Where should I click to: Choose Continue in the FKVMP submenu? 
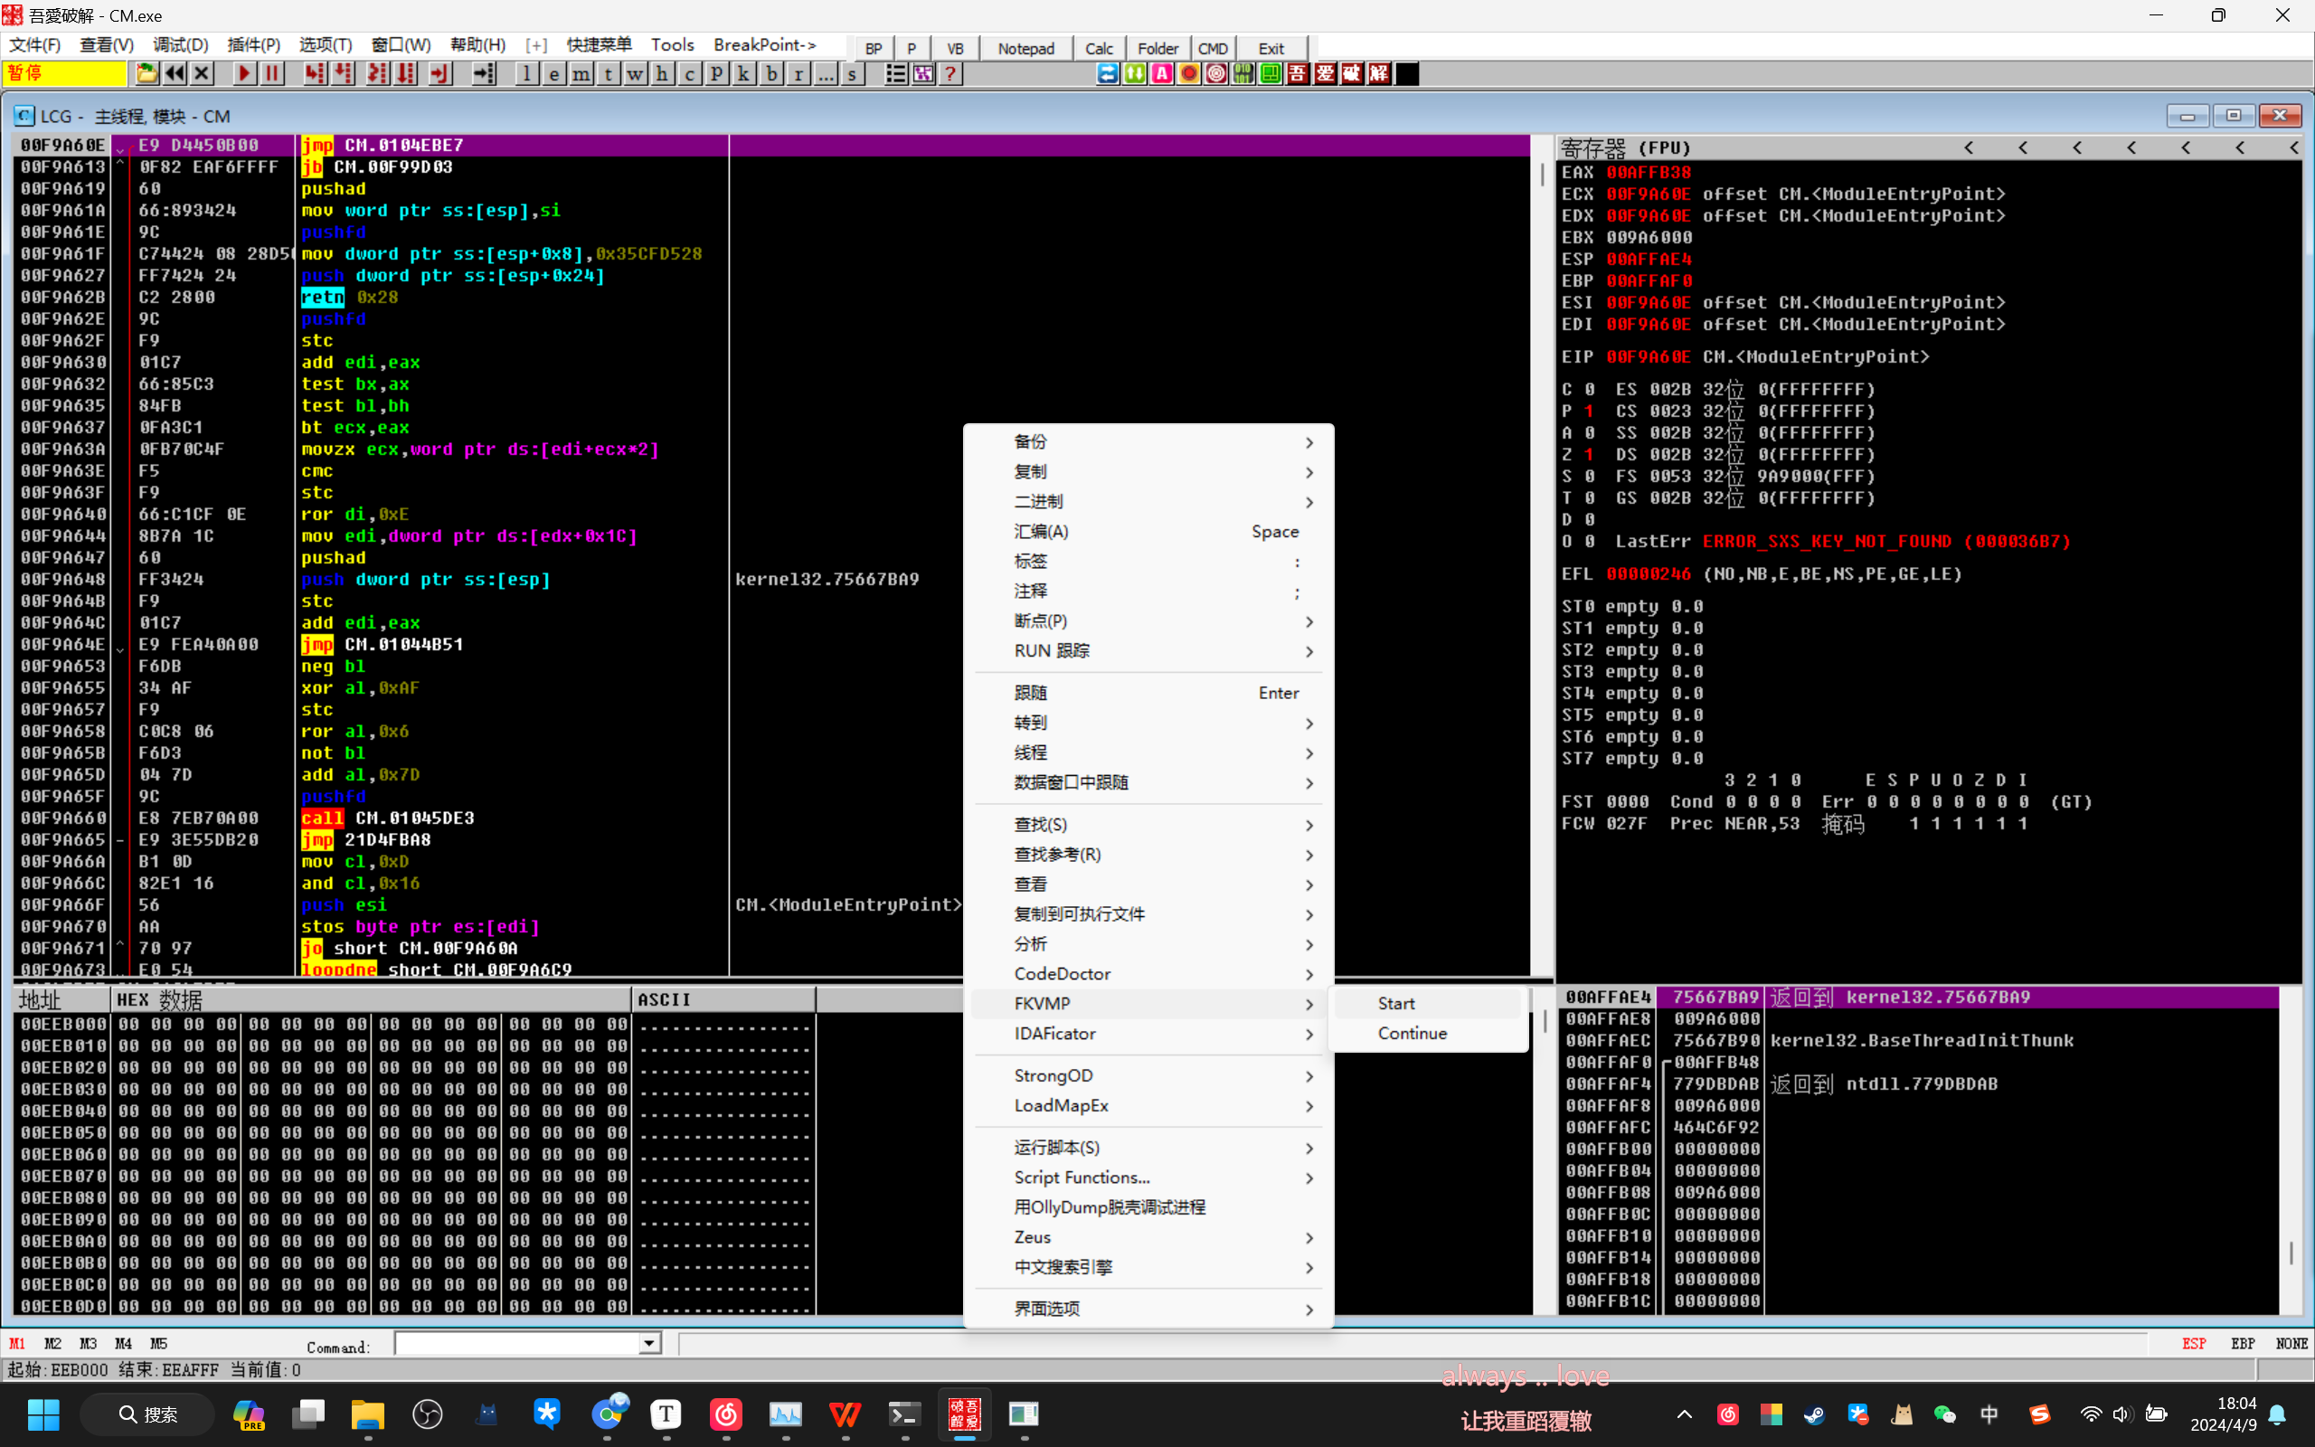tap(1427, 1034)
